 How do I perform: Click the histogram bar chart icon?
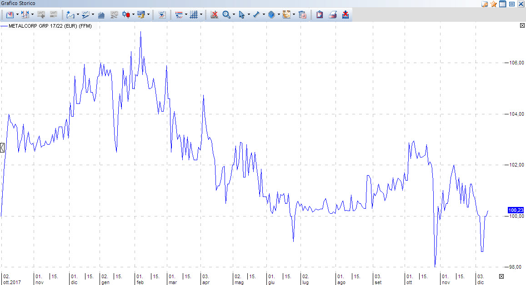[101, 15]
